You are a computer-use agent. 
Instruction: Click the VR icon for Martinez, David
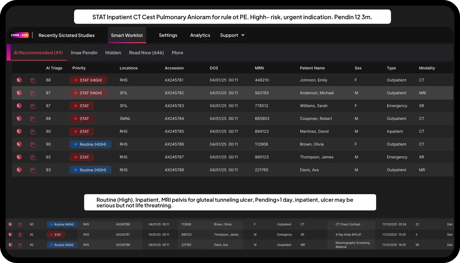[19, 131]
